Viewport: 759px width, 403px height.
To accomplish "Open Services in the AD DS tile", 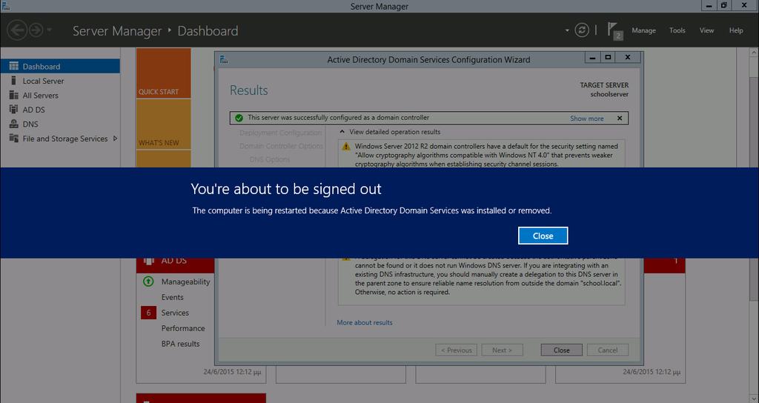I will [175, 313].
